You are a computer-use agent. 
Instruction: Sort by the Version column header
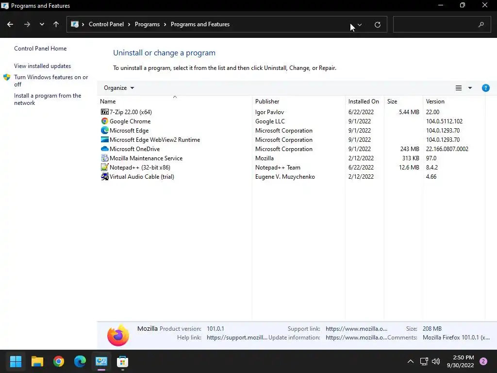(454, 101)
